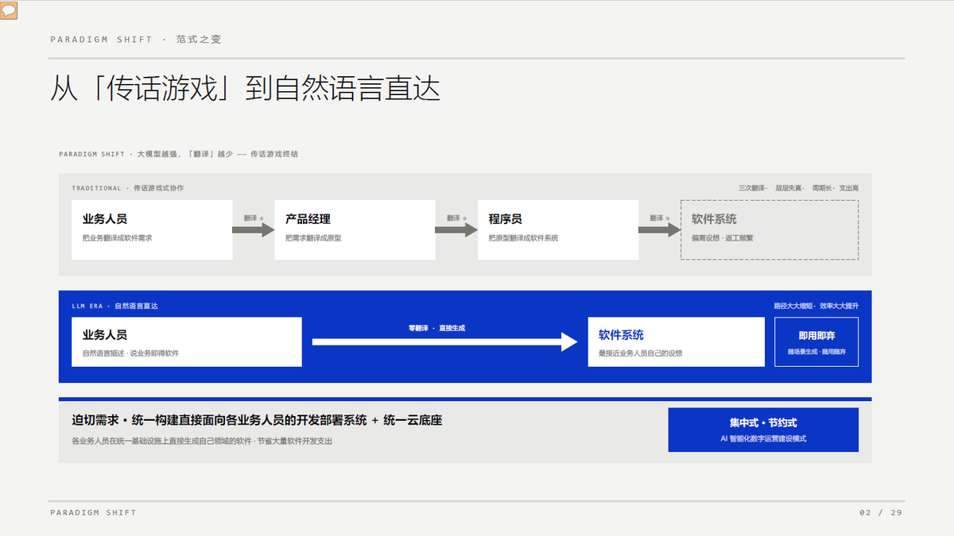Click the slide title '从「传话游戏」到自然语言直达'
Viewport: 954px width, 536px height.
(x=245, y=89)
